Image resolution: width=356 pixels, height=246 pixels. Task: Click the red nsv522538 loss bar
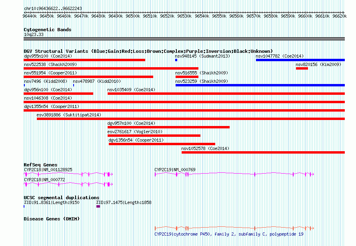point(111,68)
